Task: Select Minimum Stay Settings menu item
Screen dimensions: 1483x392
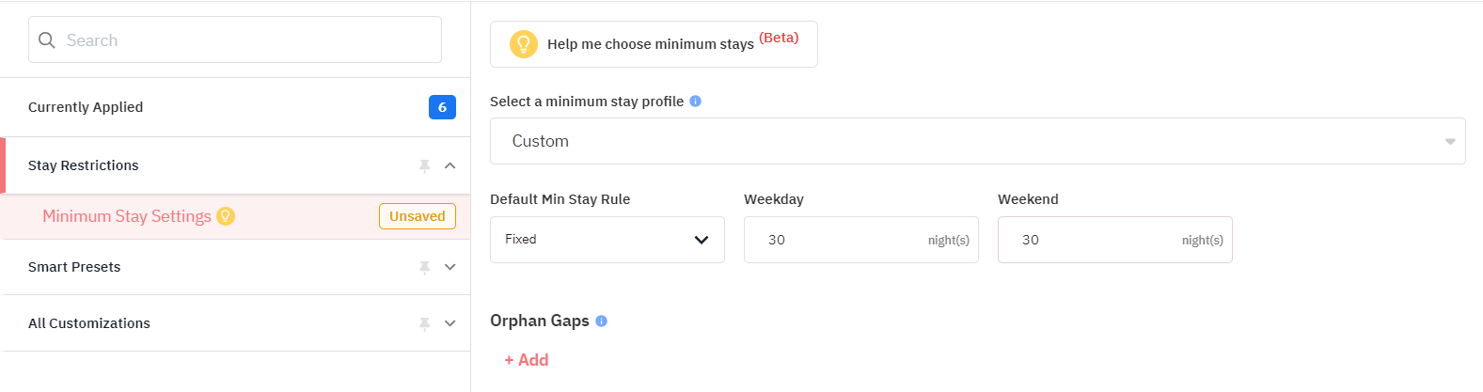Action: pos(235,216)
